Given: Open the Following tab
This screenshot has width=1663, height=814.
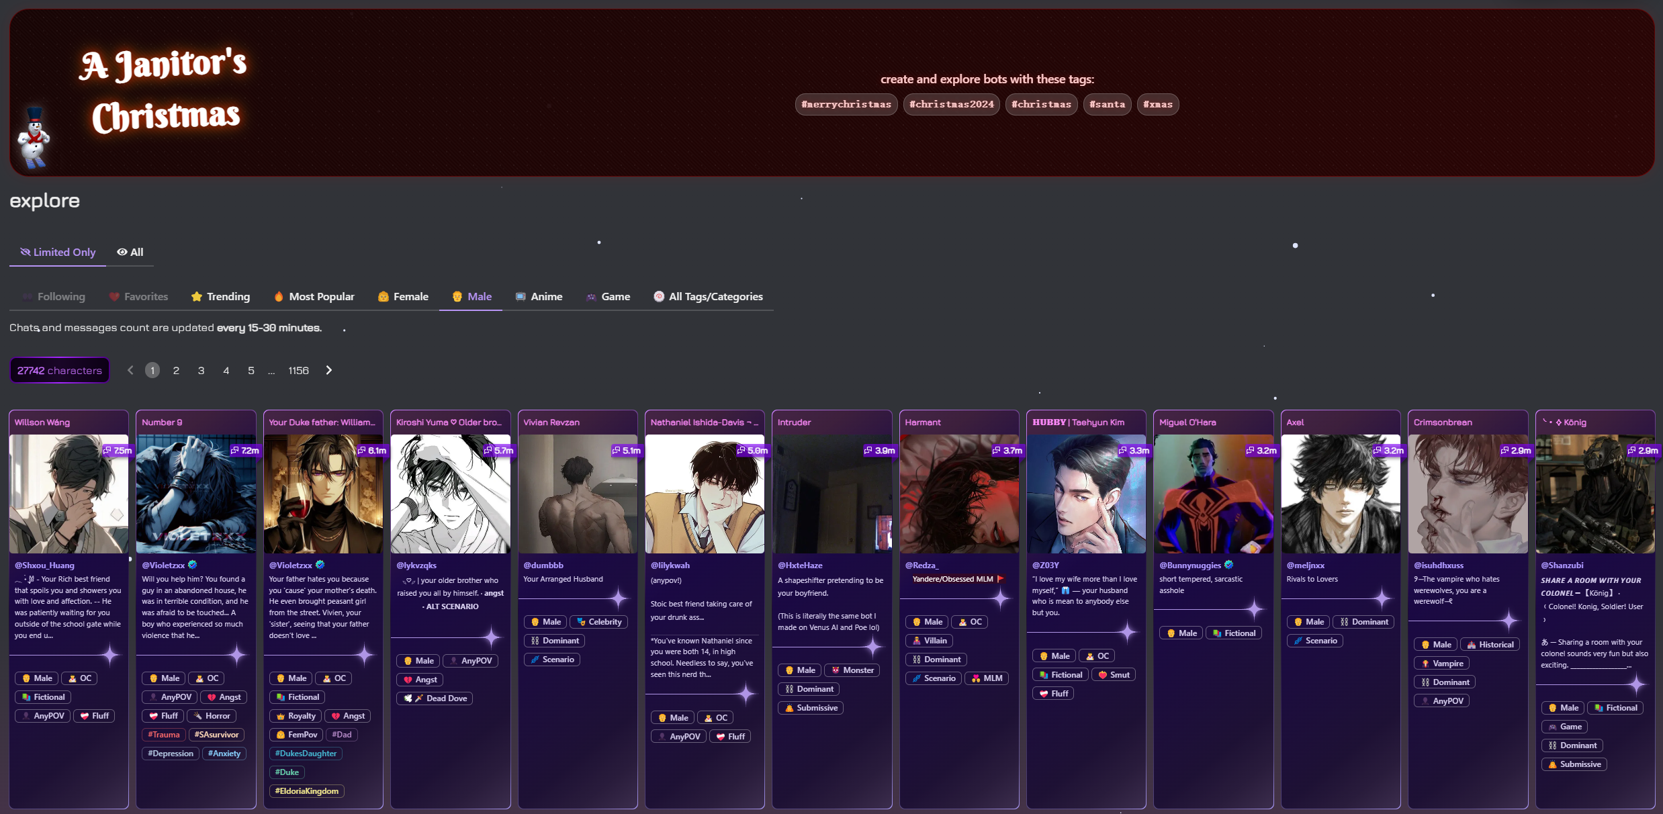Looking at the screenshot, I should click(54, 296).
